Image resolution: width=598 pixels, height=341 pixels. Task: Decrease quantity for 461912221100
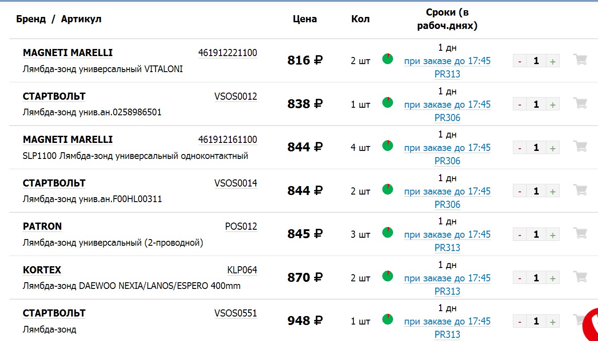click(520, 61)
